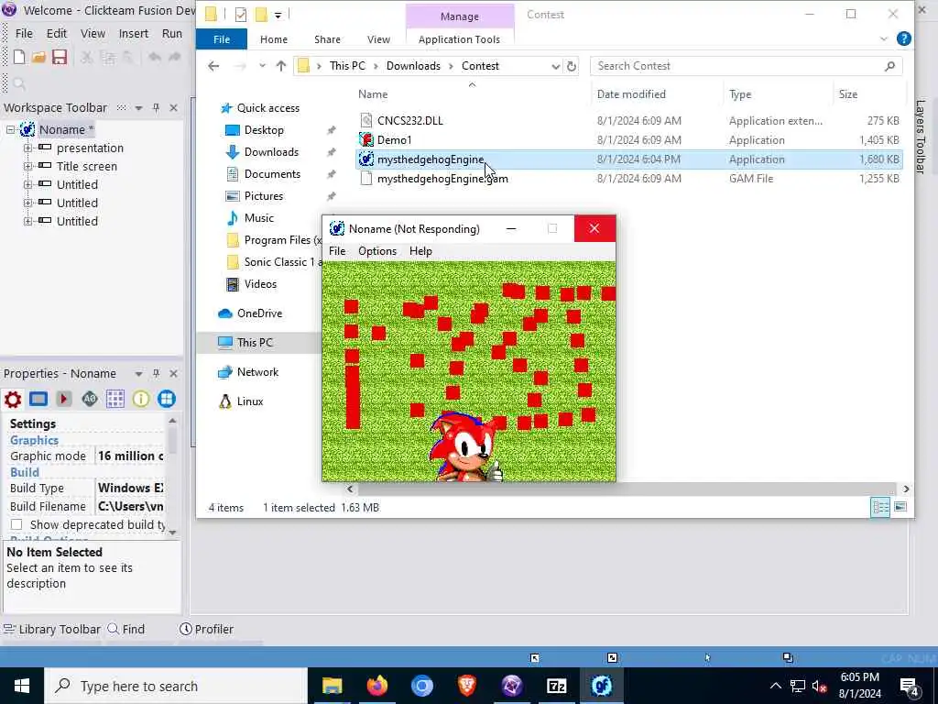Open the address bar history dropdown
Viewport: 938px width, 704px height.
pyautogui.click(x=556, y=66)
